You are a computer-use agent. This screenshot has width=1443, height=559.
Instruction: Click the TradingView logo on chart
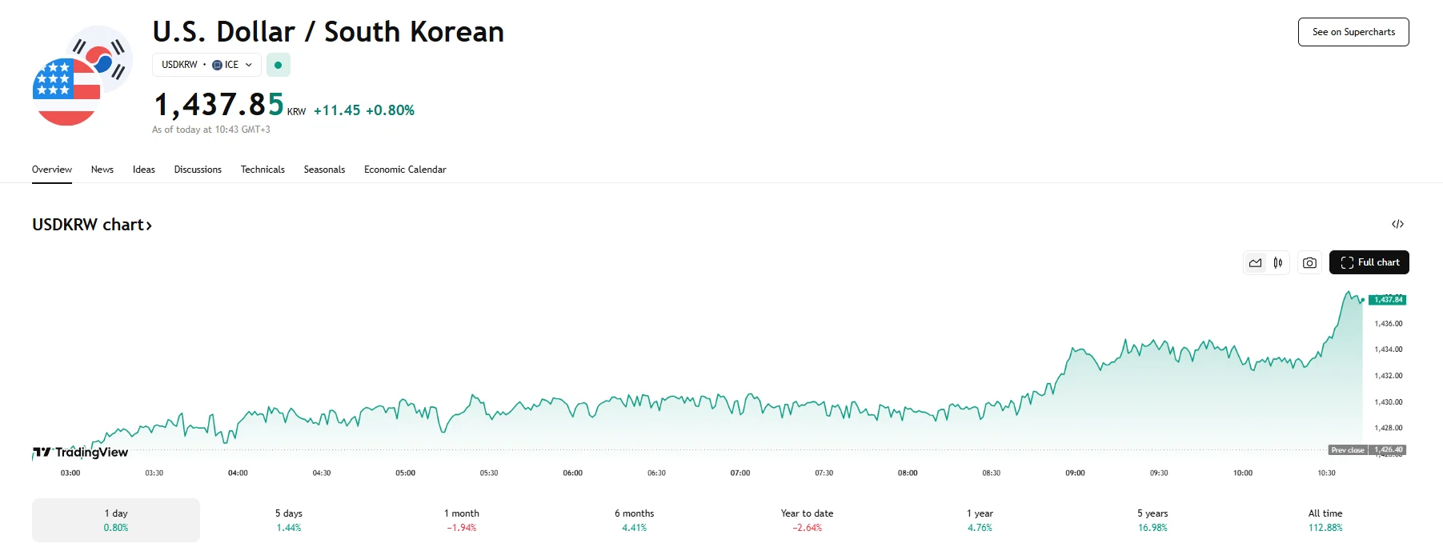click(80, 452)
